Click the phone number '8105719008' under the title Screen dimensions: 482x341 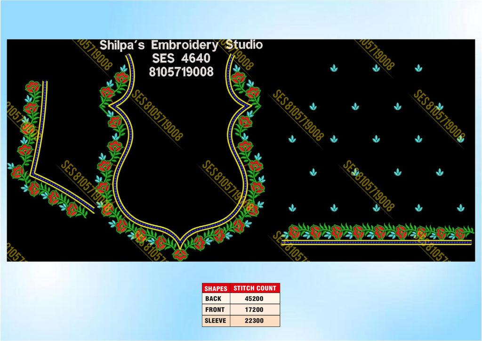(x=181, y=71)
